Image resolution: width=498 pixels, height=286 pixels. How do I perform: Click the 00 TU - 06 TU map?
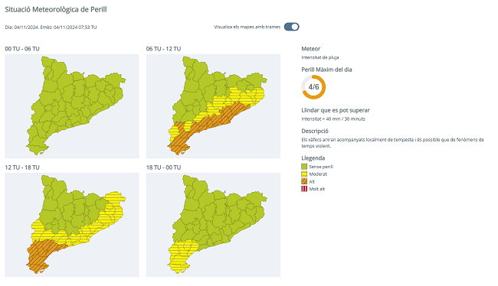[72, 106]
